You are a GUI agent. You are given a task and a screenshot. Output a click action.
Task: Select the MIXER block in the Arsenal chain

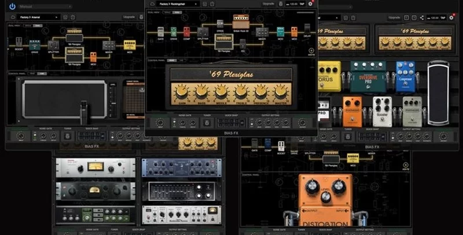point(109,46)
